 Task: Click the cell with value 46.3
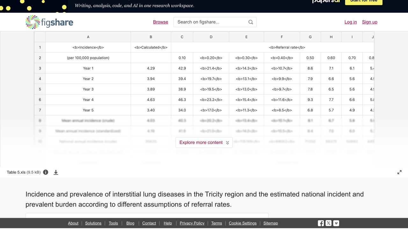(x=182, y=100)
